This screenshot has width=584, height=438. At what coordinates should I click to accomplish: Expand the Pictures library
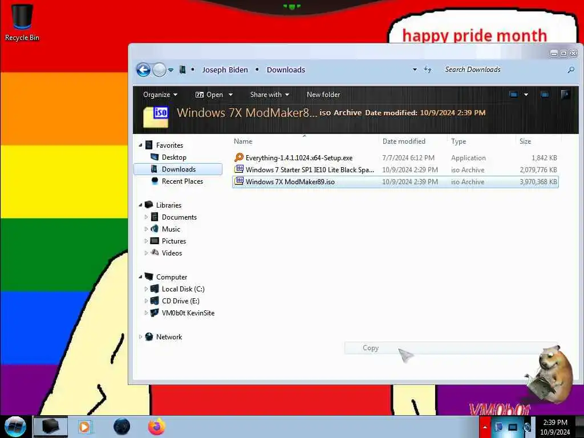pyautogui.click(x=146, y=241)
